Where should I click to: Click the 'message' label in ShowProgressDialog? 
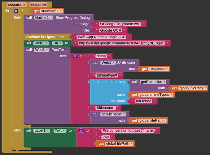click(82, 24)
